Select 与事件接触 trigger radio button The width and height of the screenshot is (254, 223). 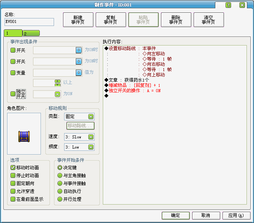pos(60,184)
